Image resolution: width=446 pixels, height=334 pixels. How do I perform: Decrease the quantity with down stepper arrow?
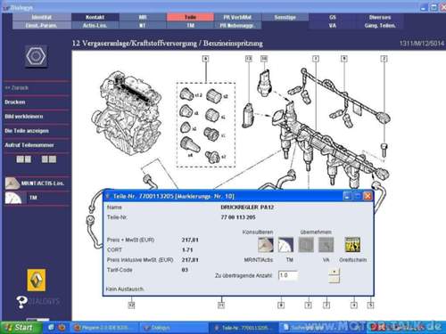334,280
